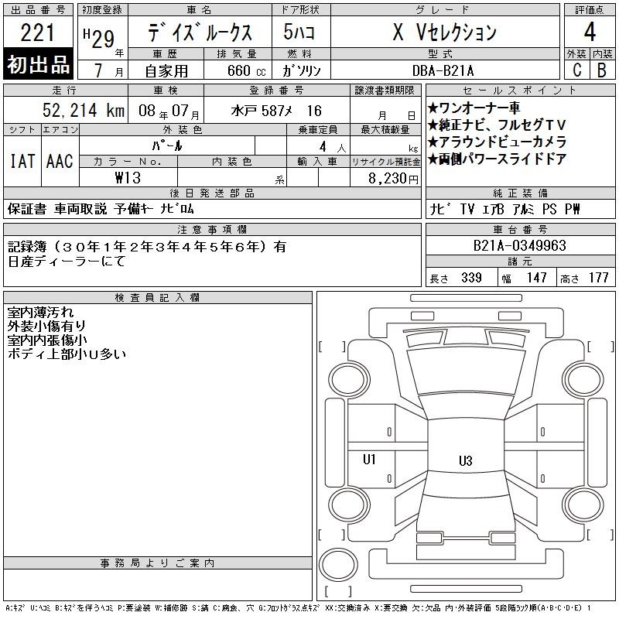This screenshot has width=619, height=619.
Task: Click exterior color パール
Action: click(x=167, y=145)
